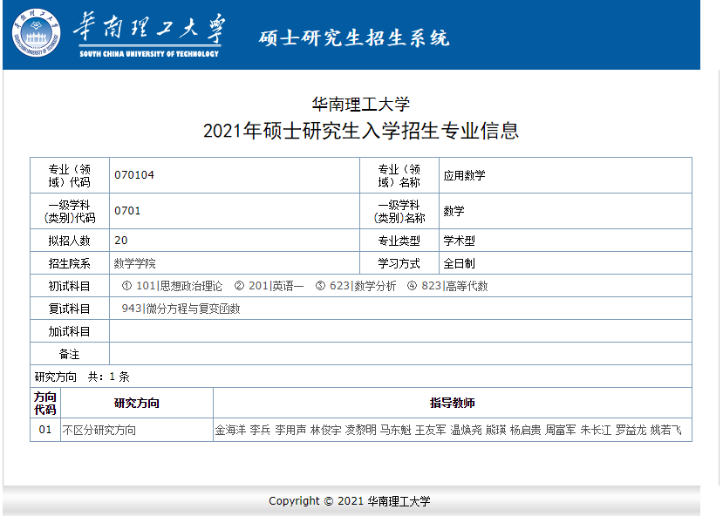Click advisor name 杨启贵
The width and height of the screenshot is (723, 523).
(x=526, y=430)
